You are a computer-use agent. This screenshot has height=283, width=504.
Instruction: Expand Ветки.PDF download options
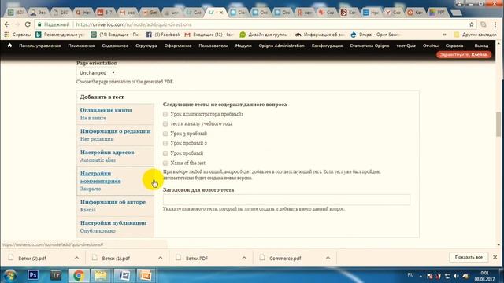tap(244, 258)
